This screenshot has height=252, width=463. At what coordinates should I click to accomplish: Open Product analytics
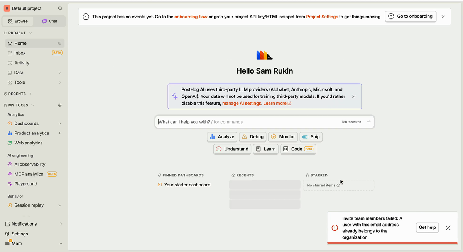click(31, 133)
